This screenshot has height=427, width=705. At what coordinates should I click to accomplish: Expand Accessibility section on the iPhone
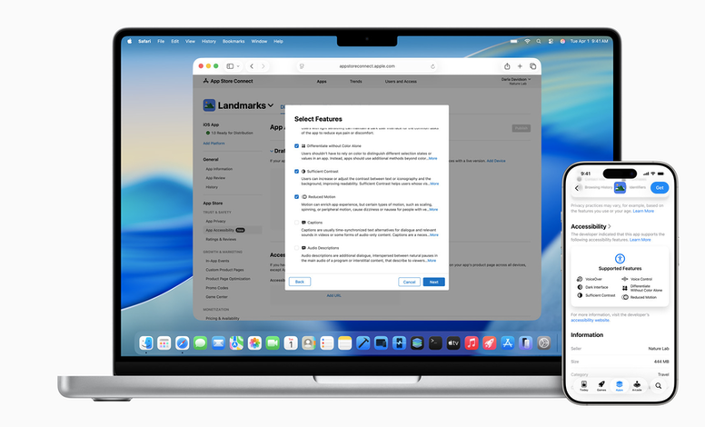point(591,226)
